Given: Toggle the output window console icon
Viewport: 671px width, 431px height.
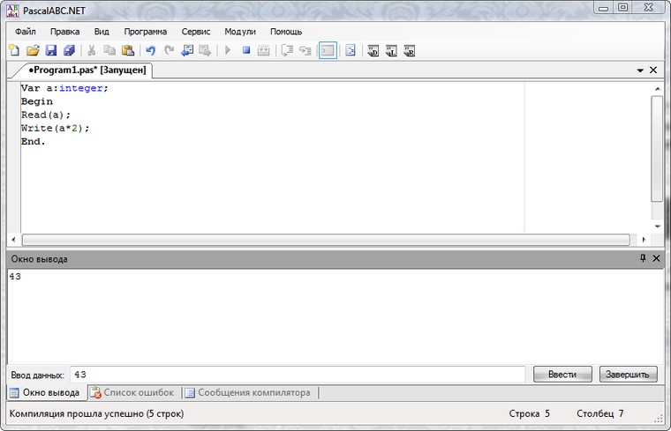Looking at the screenshot, I should click(328, 50).
